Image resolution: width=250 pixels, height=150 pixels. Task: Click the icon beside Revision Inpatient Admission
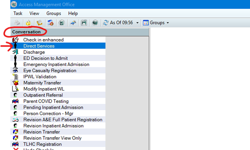point(15,126)
